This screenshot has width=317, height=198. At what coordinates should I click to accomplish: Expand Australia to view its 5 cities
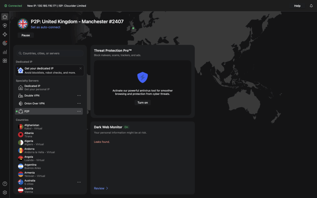coord(79,182)
